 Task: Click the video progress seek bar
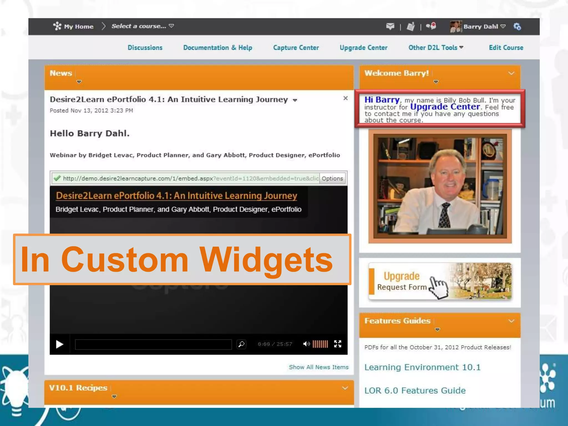click(x=153, y=344)
